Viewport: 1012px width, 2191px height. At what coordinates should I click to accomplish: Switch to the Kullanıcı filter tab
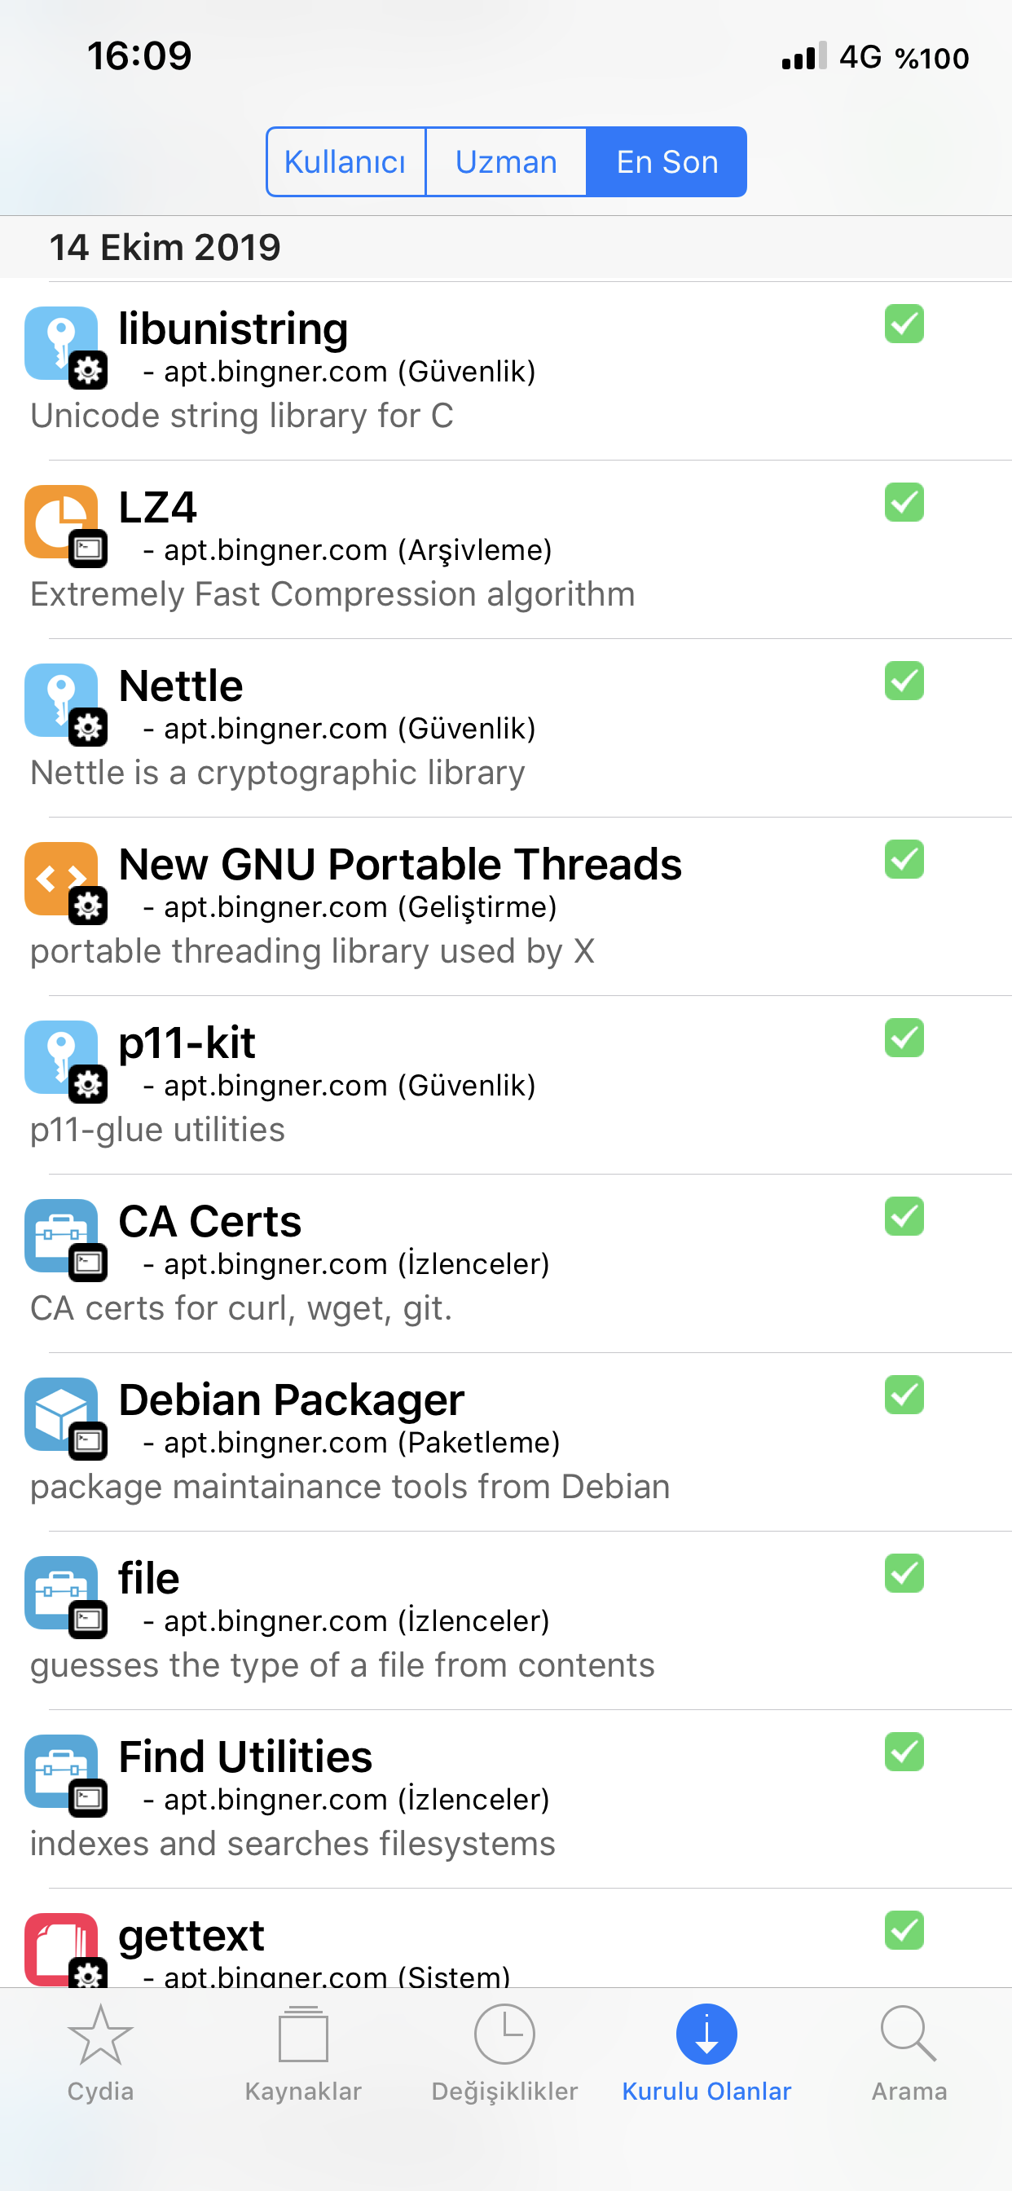345,161
